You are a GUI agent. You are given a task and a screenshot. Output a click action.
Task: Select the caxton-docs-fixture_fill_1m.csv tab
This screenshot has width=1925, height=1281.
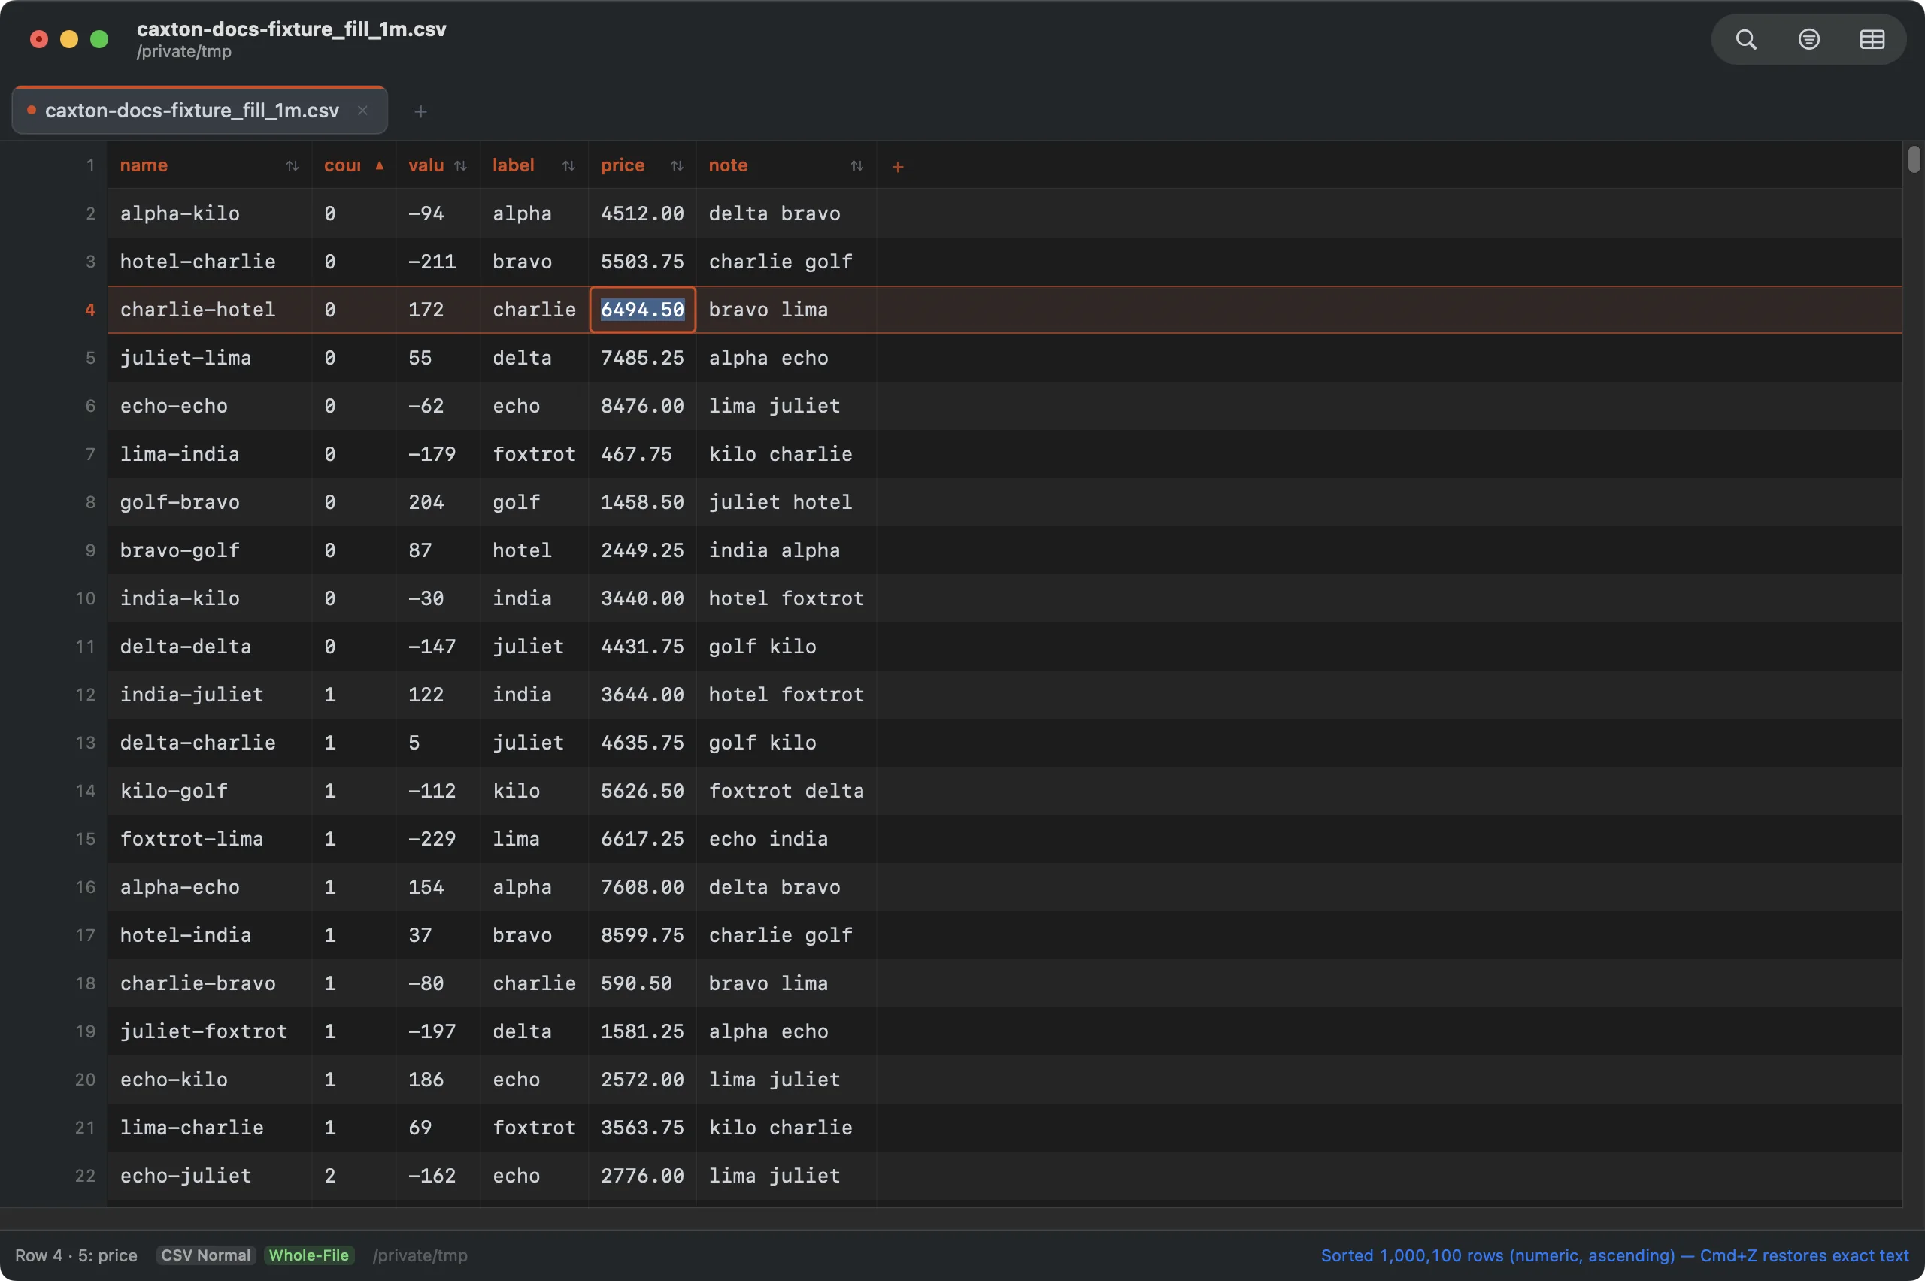pyautogui.click(x=199, y=111)
